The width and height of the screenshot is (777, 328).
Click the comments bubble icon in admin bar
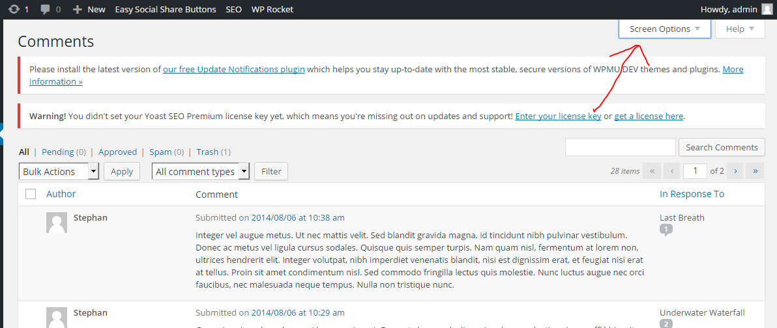(x=45, y=9)
